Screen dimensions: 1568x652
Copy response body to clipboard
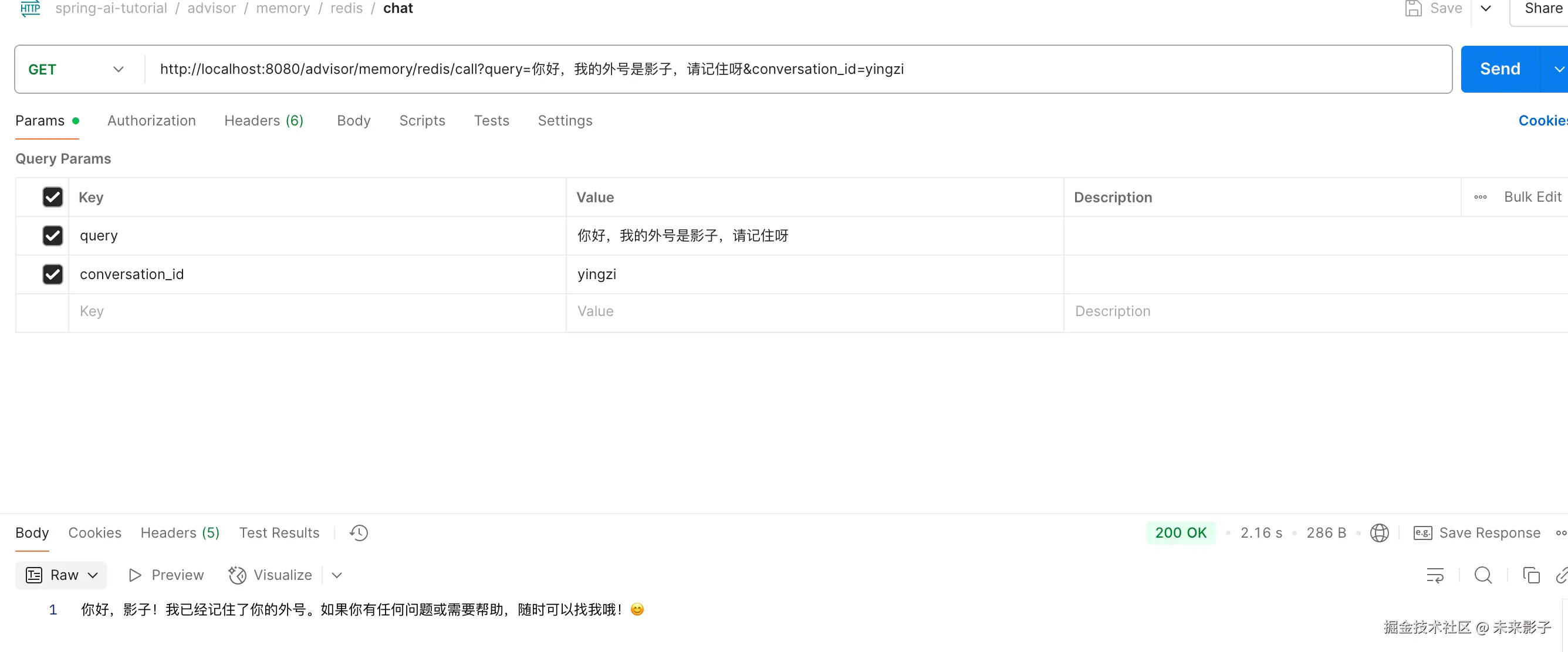pos(1530,575)
